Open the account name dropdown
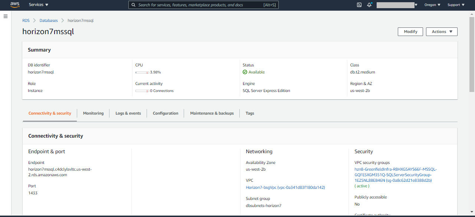475x217 pixels. [x=396, y=5]
